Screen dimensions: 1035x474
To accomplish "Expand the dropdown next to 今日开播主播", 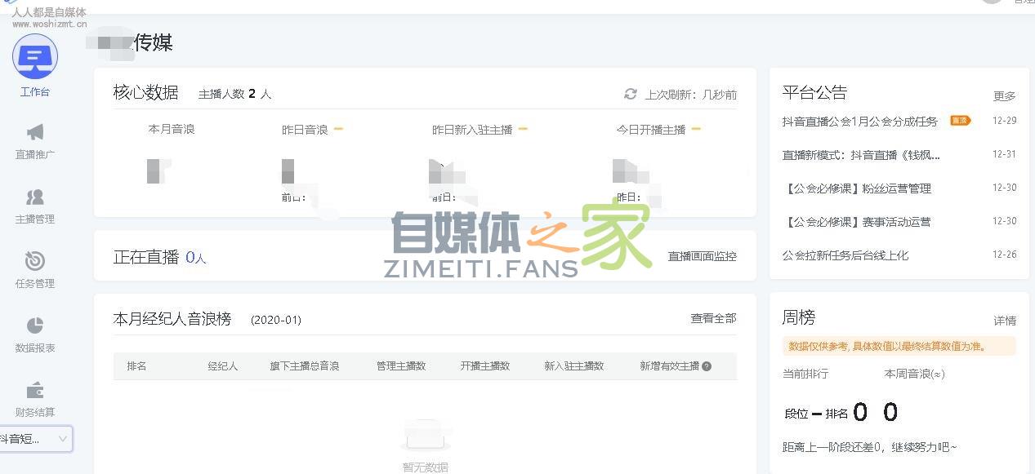I will (x=696, y=128).
